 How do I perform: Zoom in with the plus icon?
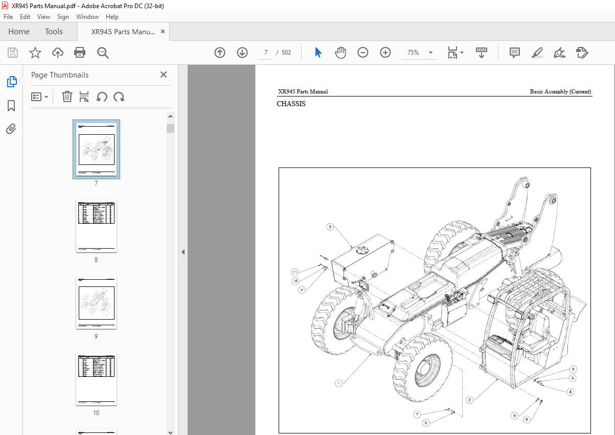point(385,53)
